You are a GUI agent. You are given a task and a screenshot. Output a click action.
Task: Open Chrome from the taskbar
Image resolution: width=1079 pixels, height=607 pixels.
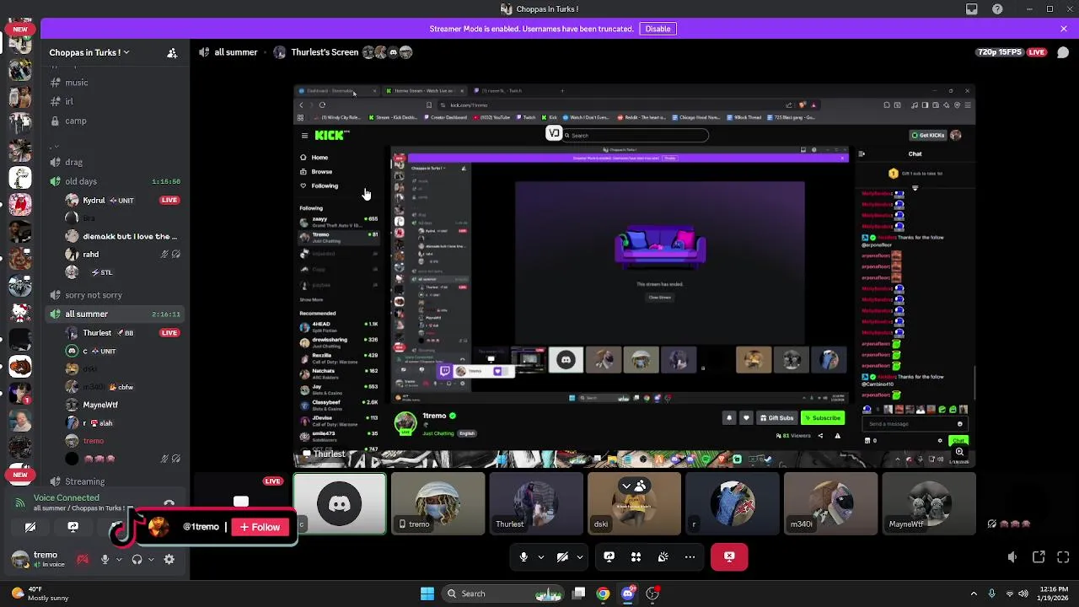pyautogui.click(x=603, y=594)
